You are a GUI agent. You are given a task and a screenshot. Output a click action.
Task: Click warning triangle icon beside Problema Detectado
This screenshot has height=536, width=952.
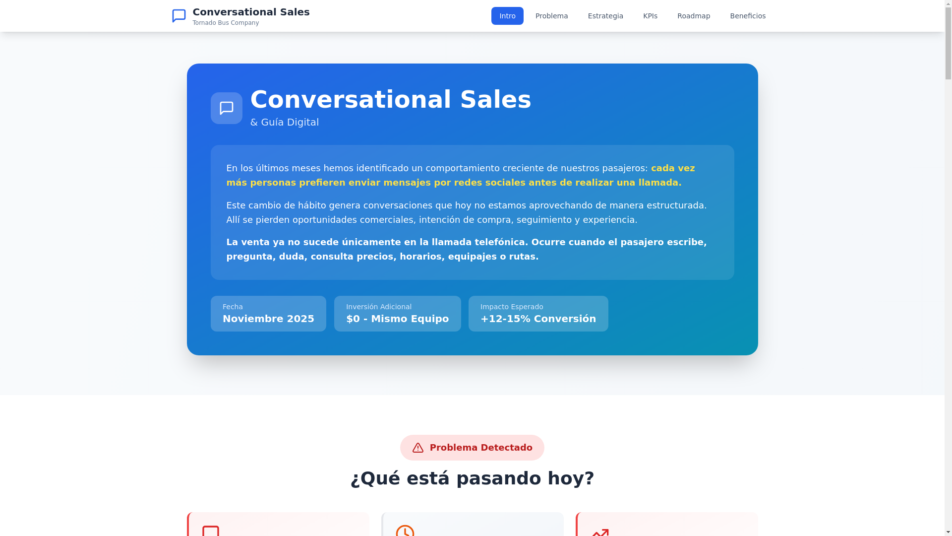point(417,448)
